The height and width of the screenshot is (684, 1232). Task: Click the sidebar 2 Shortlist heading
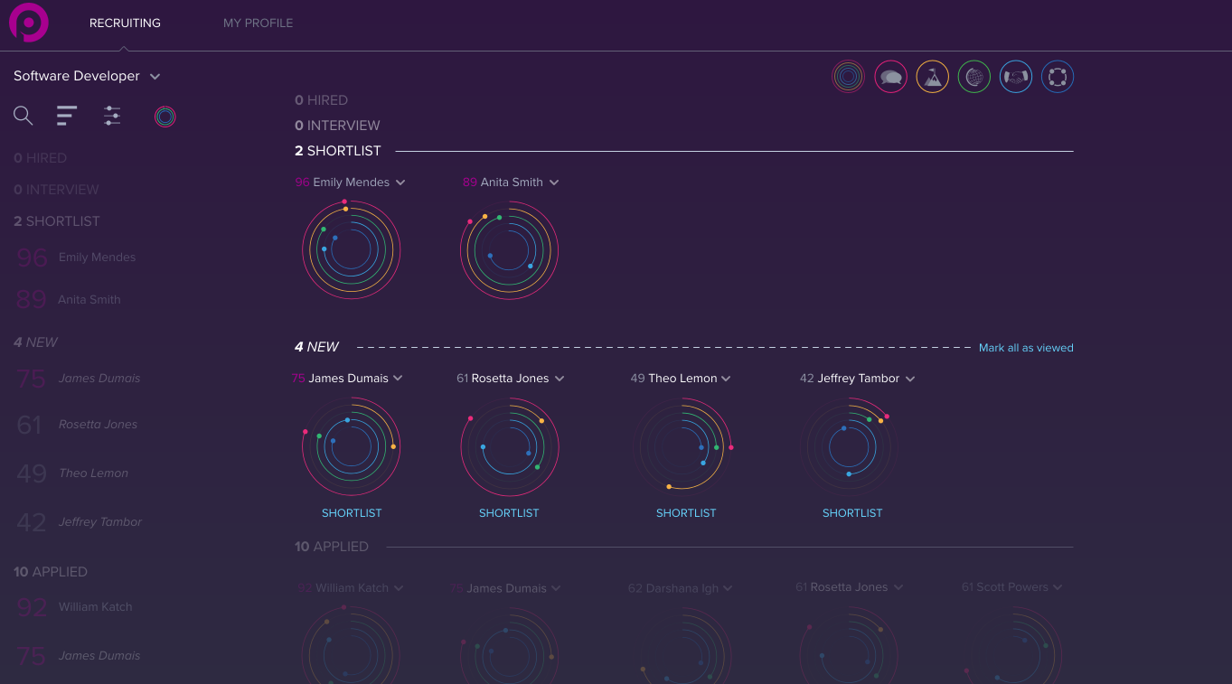tap(57, 221)
